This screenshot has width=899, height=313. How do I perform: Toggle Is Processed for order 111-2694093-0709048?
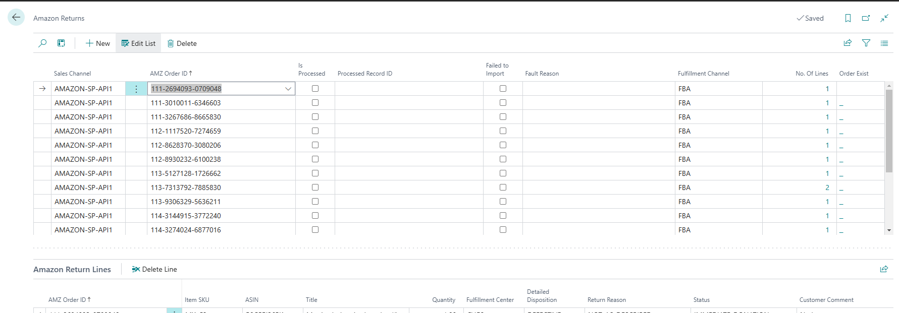click(x=315, y=89)
